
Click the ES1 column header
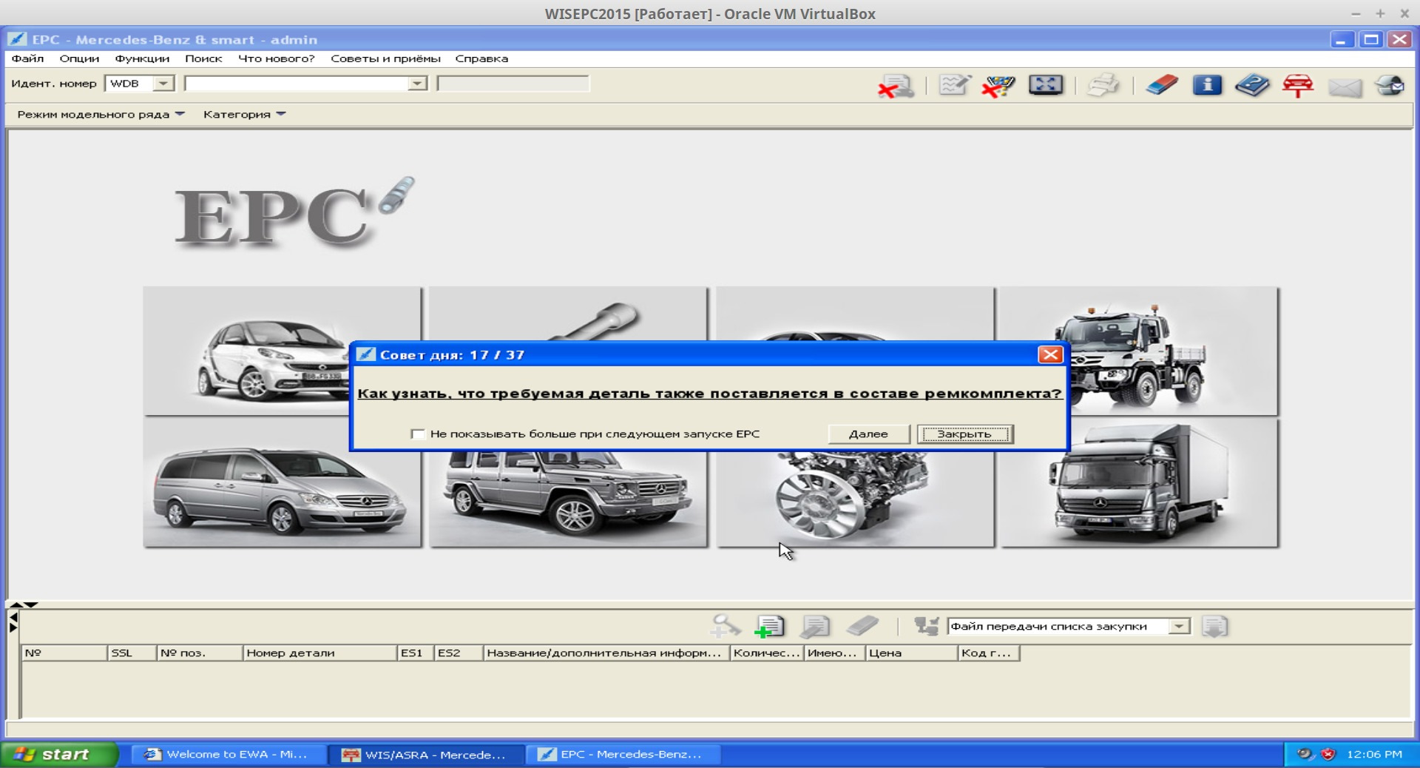click(416, 653)
